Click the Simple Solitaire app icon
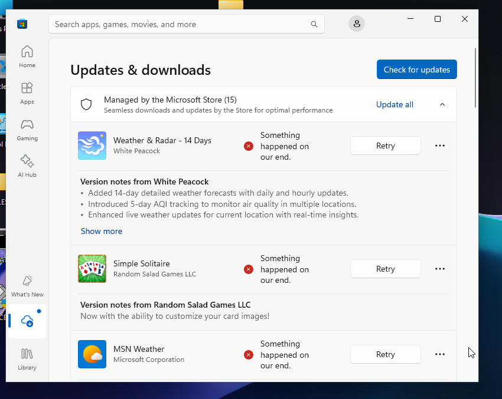Screen dimensions: 502x399 pyautogui.click(x=92, y=269)
